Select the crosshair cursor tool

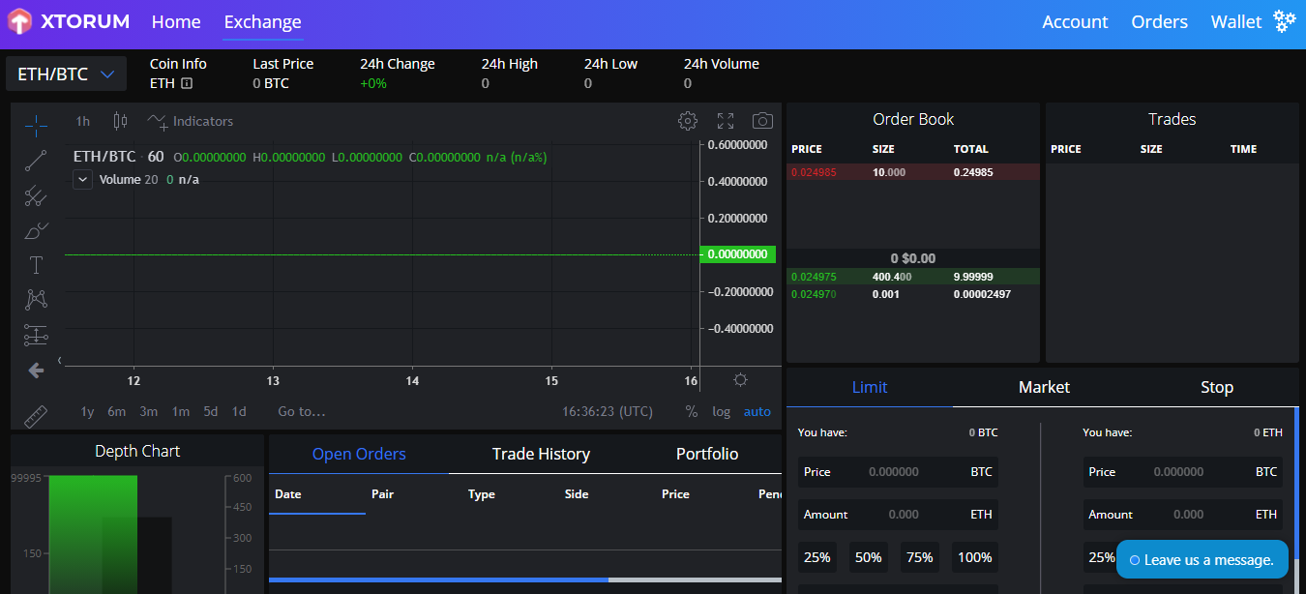pos(36,125)
